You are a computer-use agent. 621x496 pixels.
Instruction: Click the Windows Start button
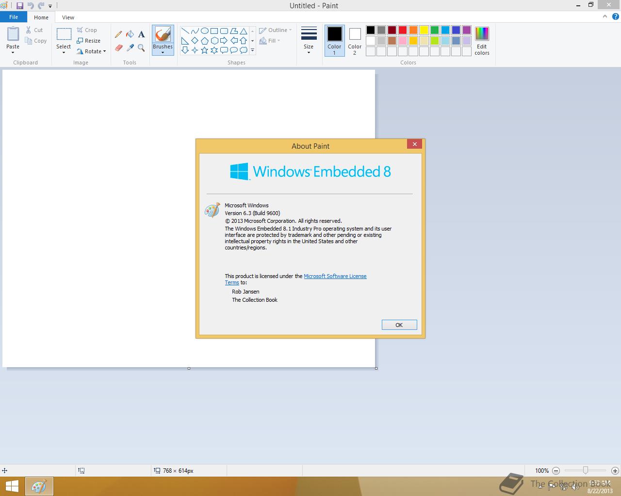coord(12,486)
